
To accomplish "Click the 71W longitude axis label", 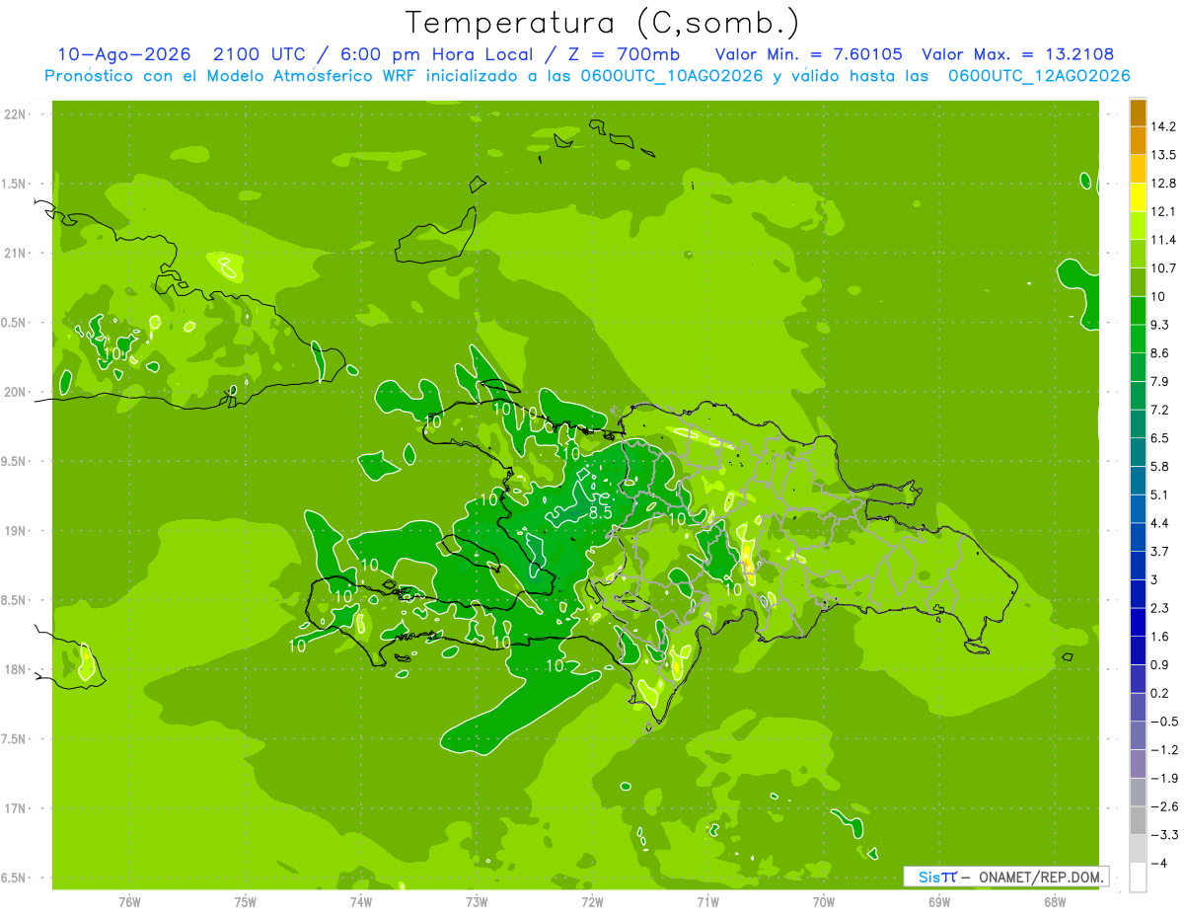I will (x=707, y=902).
